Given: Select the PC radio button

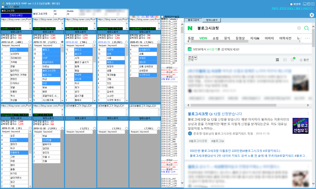Looking at the screenshot, I should pos(3,7).
